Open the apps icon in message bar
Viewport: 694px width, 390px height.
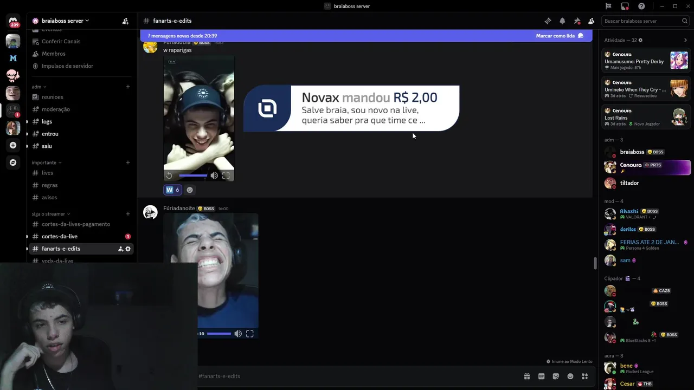[x=585, y=376]
